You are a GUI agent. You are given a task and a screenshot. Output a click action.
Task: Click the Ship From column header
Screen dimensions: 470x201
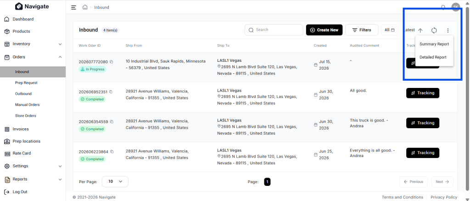click(134, 45)
